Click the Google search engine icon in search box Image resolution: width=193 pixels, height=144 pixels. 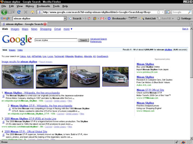(x=168, y=12)
